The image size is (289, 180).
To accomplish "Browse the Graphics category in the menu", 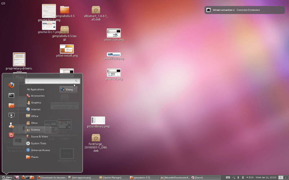I will pos(36,102).
